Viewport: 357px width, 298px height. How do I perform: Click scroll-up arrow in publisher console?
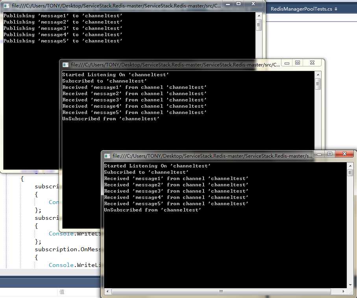pos(259,16)
